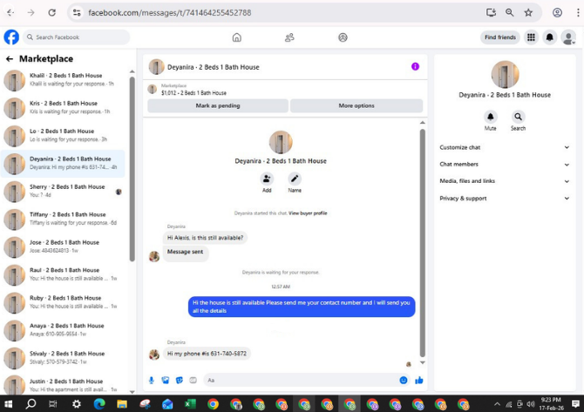Click the sticker icon in composer
Image resolution: width=584 pixels, height=412 pixels.
point(180,380)
